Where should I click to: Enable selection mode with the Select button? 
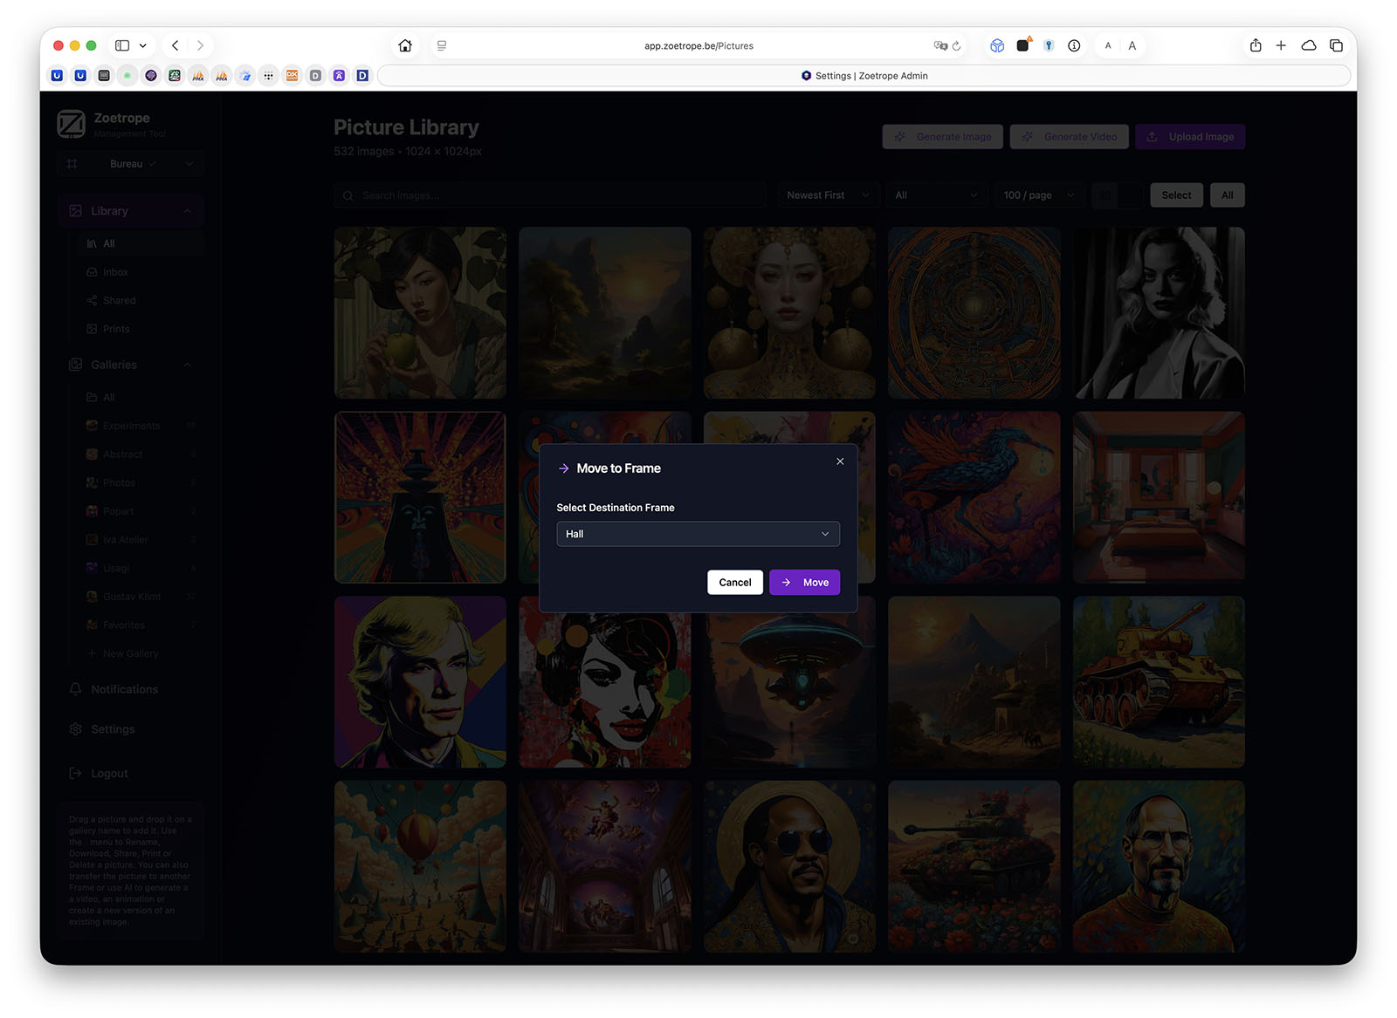pyautogui.click(x=1176, y=195)
